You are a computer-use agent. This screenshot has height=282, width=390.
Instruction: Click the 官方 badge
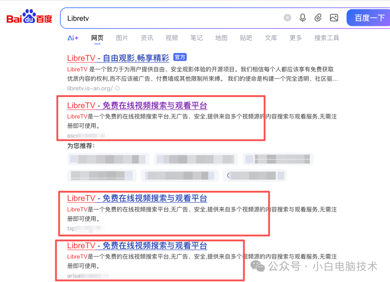coord(180,57)
